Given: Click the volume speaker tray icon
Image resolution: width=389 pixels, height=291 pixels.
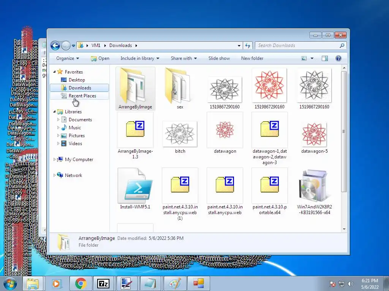Looking at the screenshot, I should [x=350, y=284].
